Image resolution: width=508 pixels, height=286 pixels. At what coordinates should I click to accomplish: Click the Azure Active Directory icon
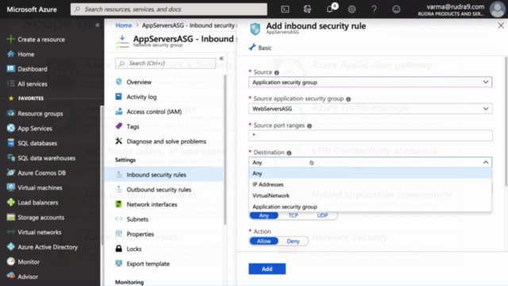click(x=10, y=247)
